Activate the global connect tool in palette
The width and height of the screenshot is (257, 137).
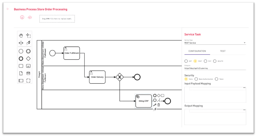[x=28, y=43]
